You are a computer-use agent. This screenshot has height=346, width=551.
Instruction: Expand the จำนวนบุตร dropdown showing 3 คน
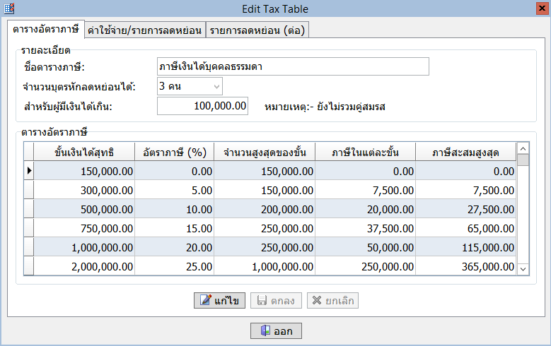pos(216,87)
